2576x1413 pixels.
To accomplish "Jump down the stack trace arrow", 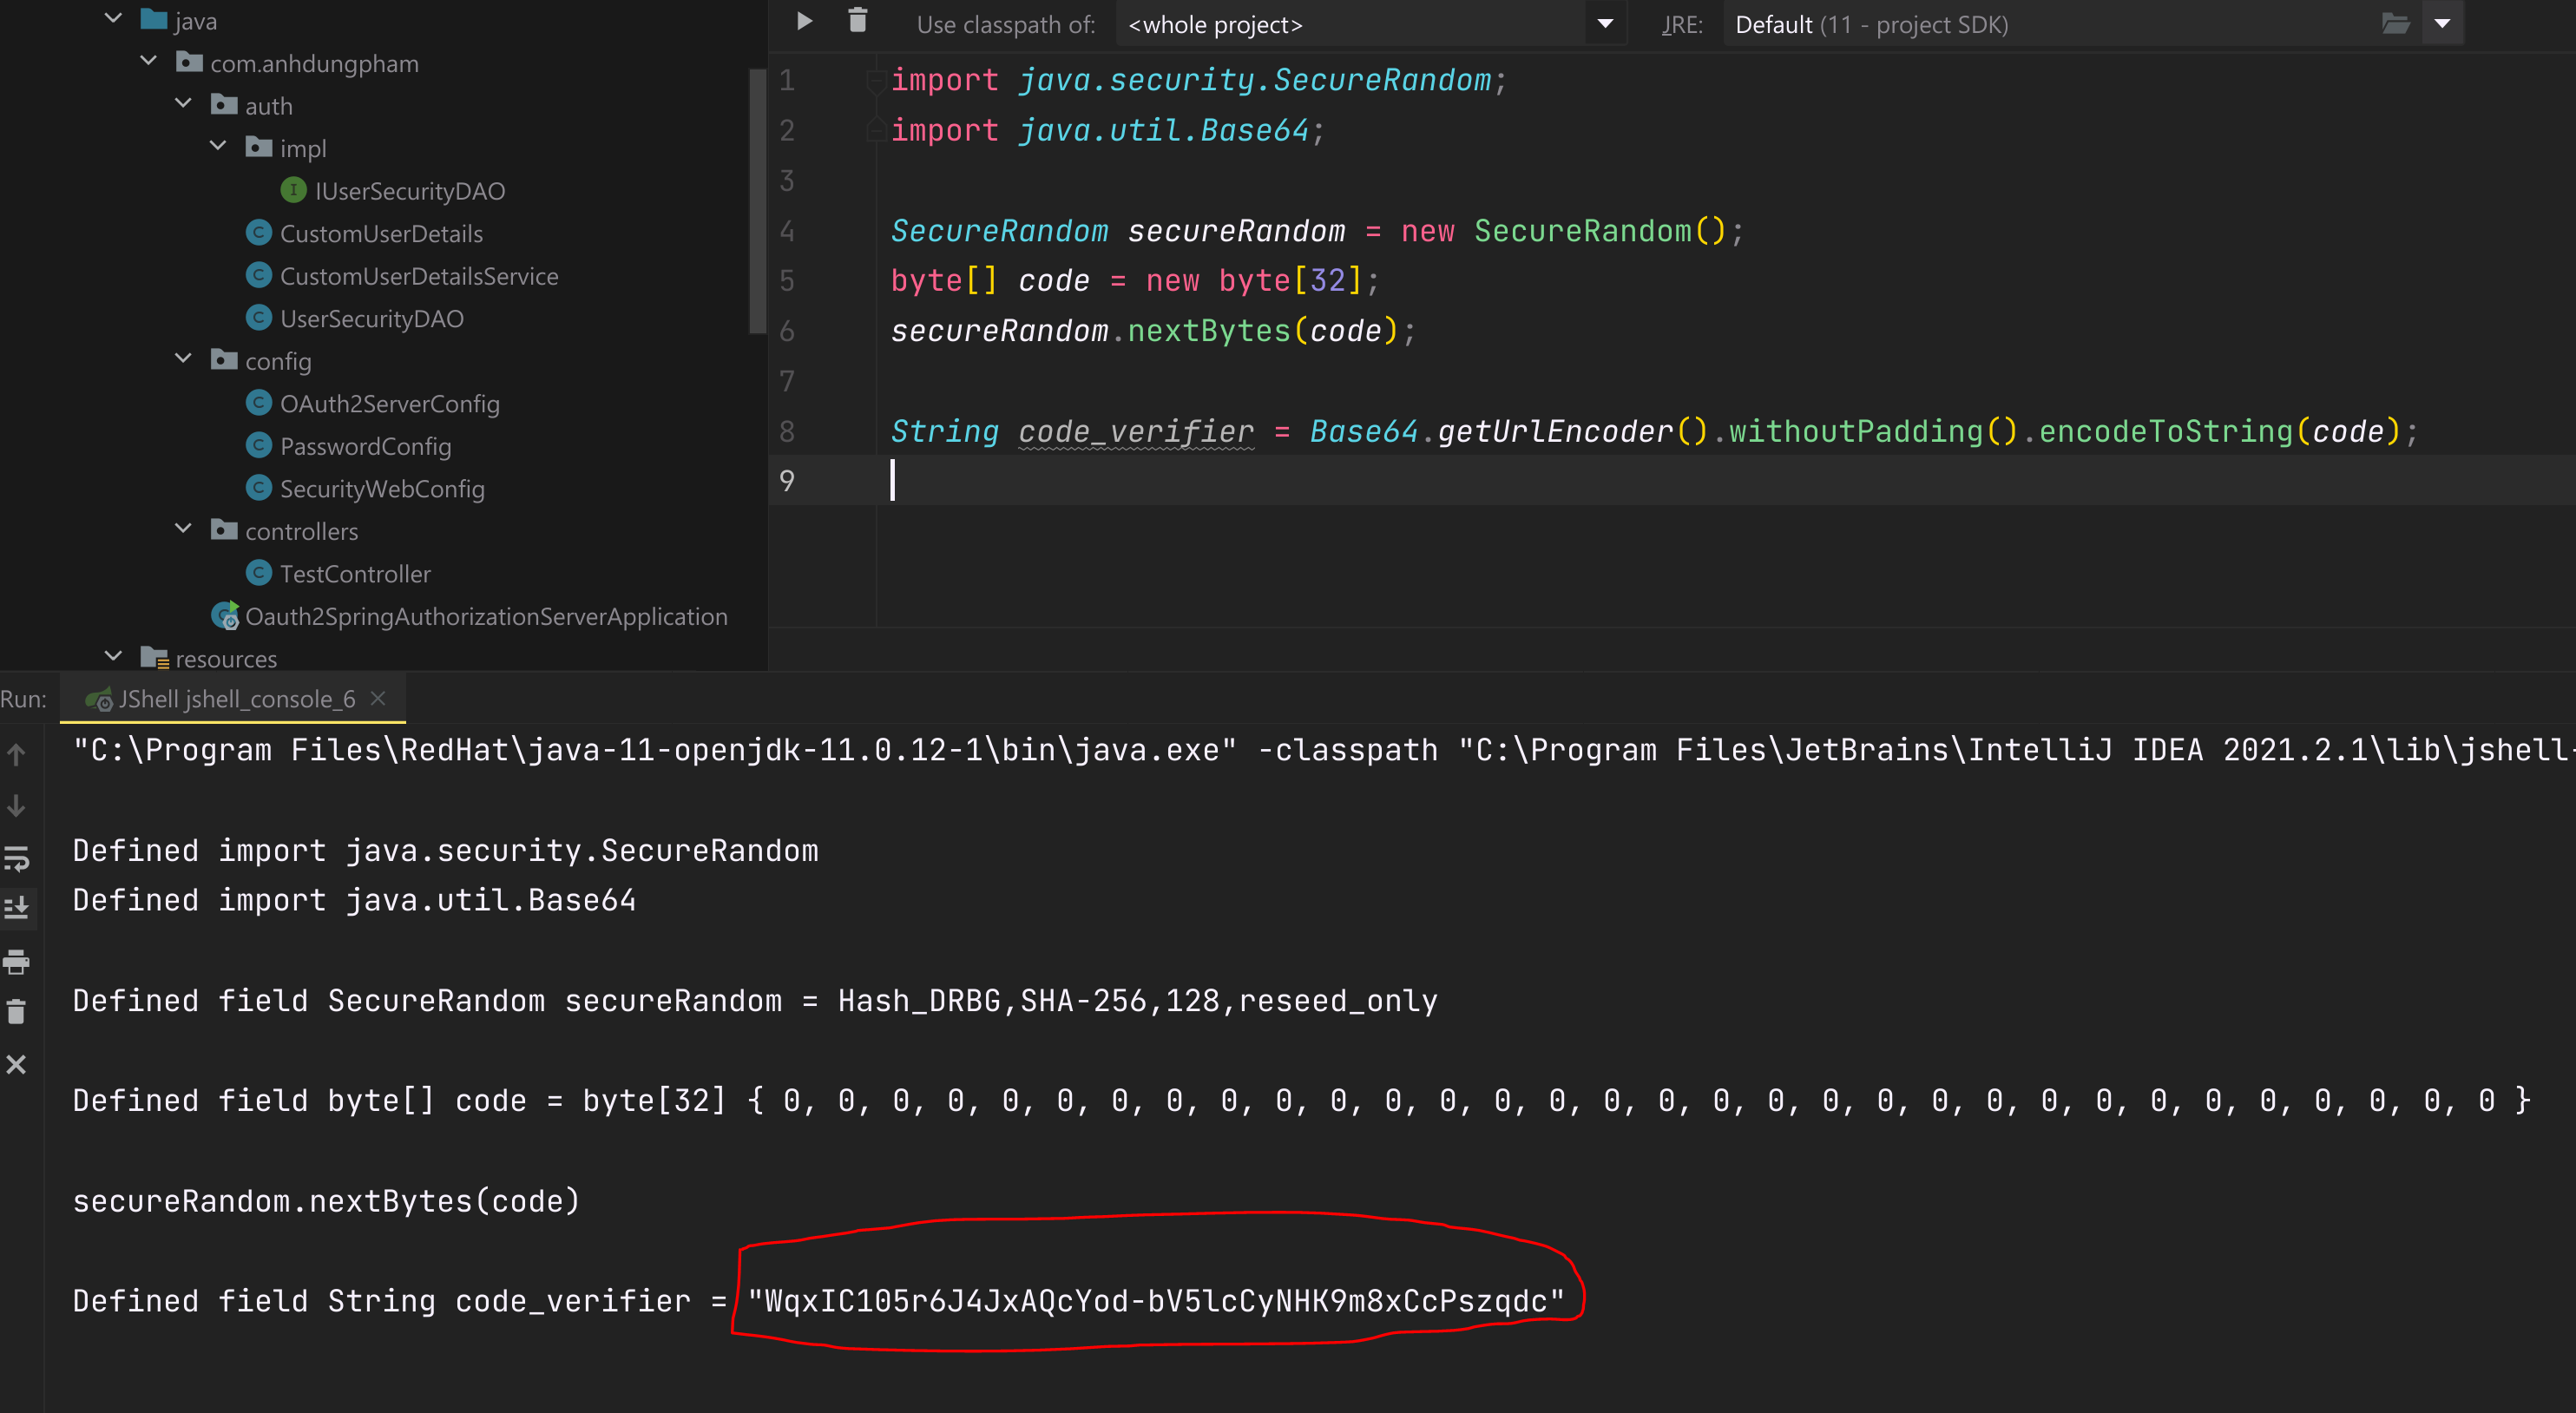I will 16,806.
